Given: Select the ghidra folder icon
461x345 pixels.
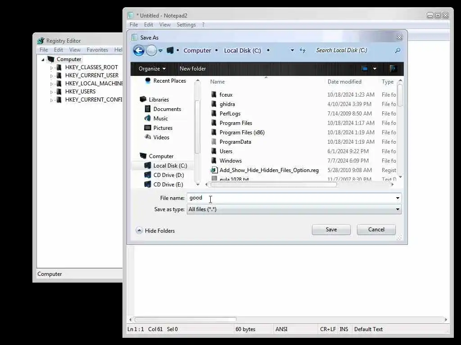Looking at the screenshot, I should tap(214, 104).
